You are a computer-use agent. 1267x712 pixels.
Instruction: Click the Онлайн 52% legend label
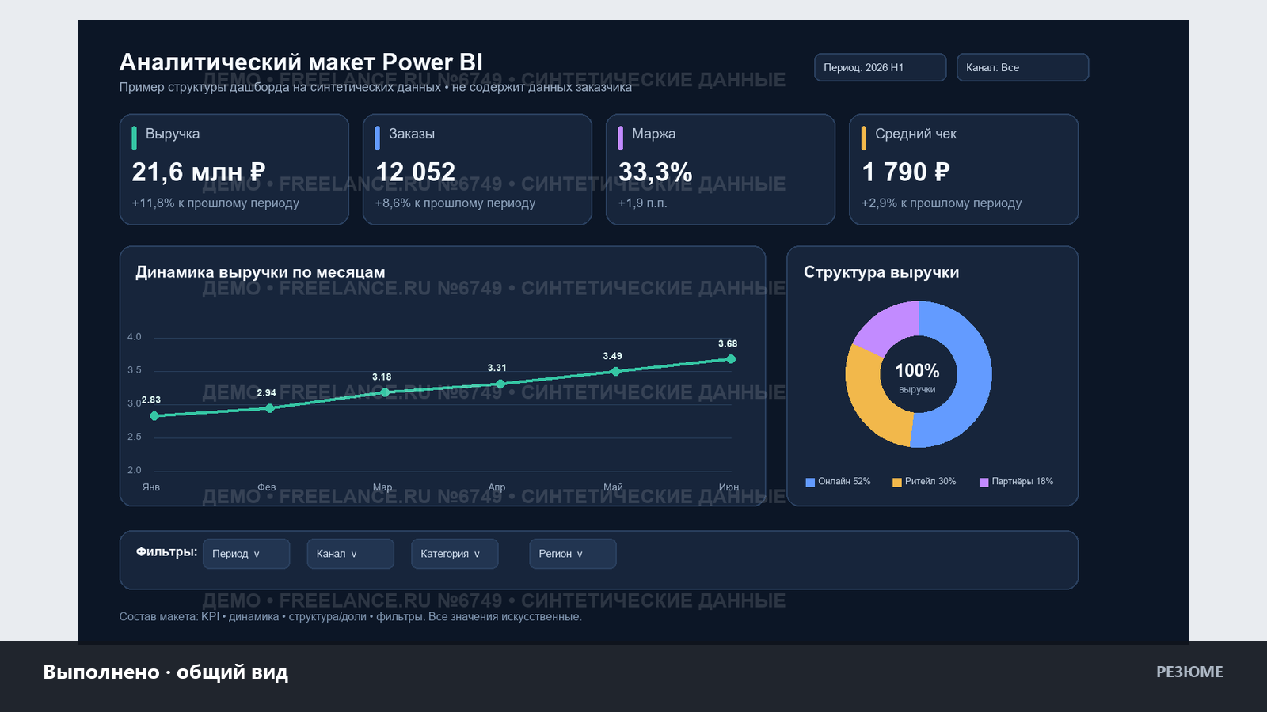(844, 482)
